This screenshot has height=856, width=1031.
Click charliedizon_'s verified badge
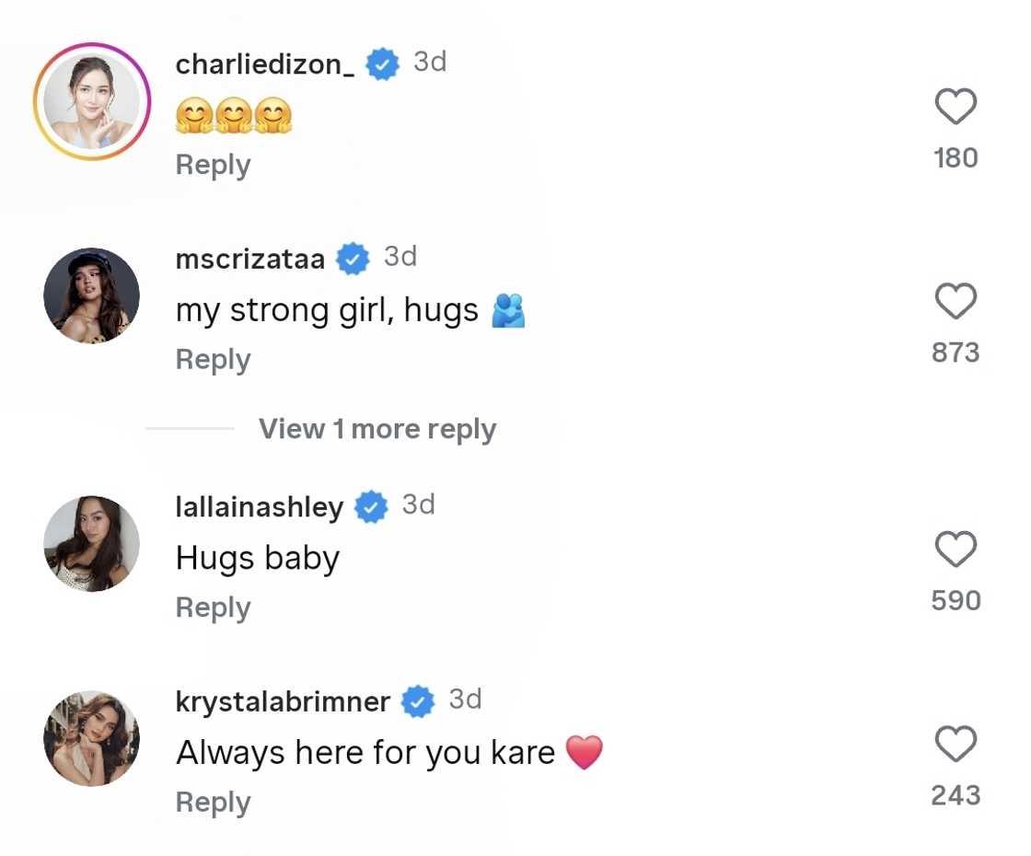pyautogui.click(x=383, y=64)
